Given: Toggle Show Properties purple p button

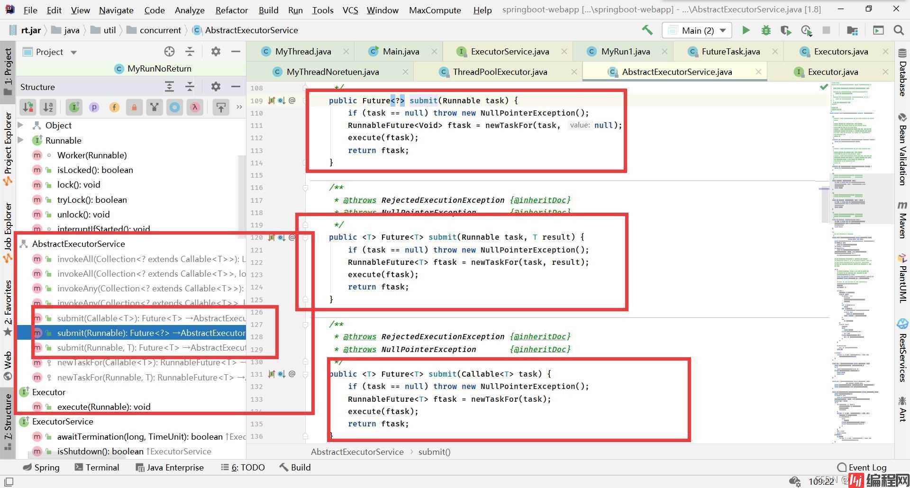Looking at the screenshot, I should [x=94, y=107].
